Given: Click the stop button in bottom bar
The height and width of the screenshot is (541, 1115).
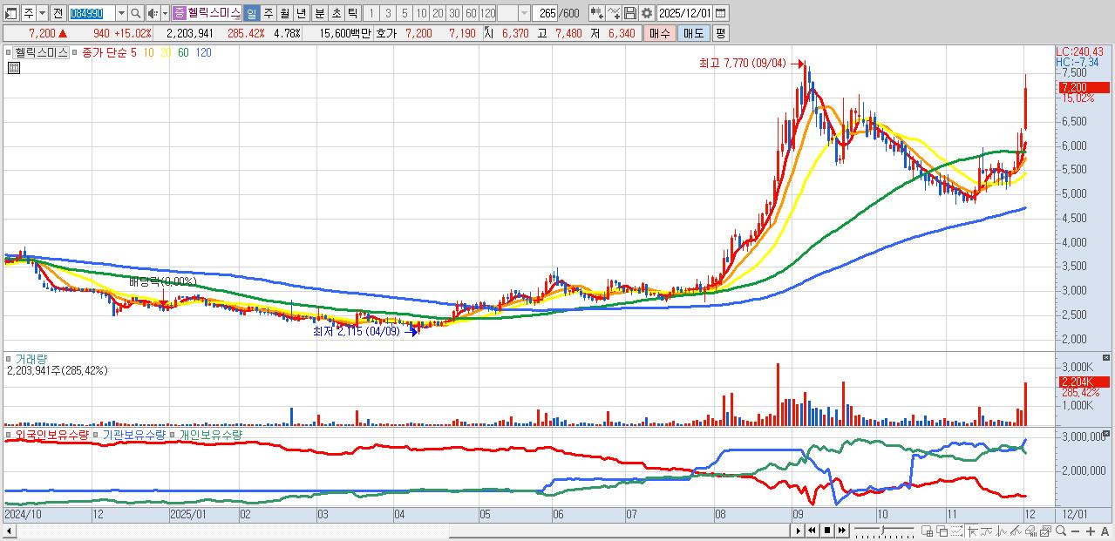Looking at the screenshot, I should point(827,531).
